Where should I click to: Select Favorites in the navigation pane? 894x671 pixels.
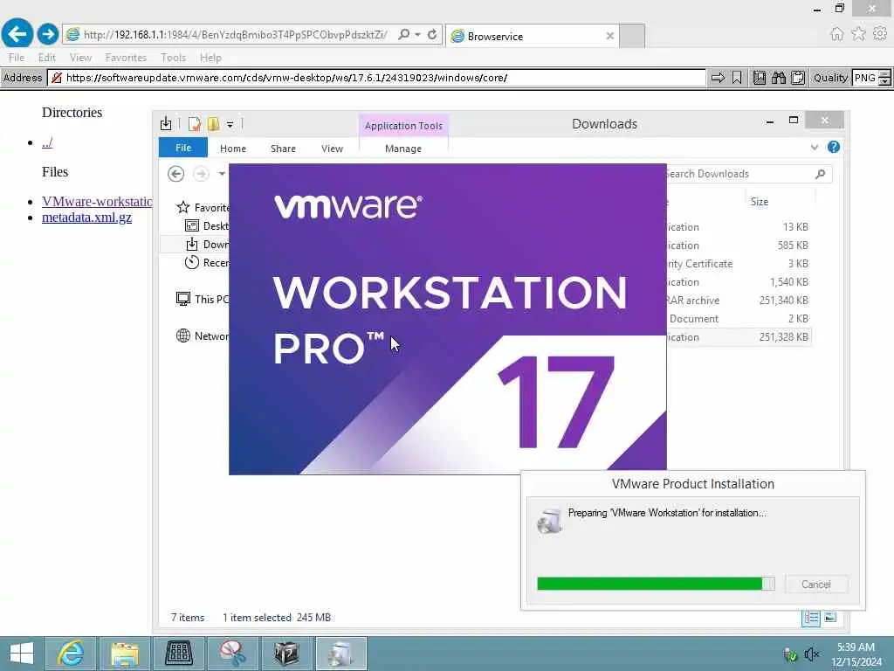pos(203,208)
